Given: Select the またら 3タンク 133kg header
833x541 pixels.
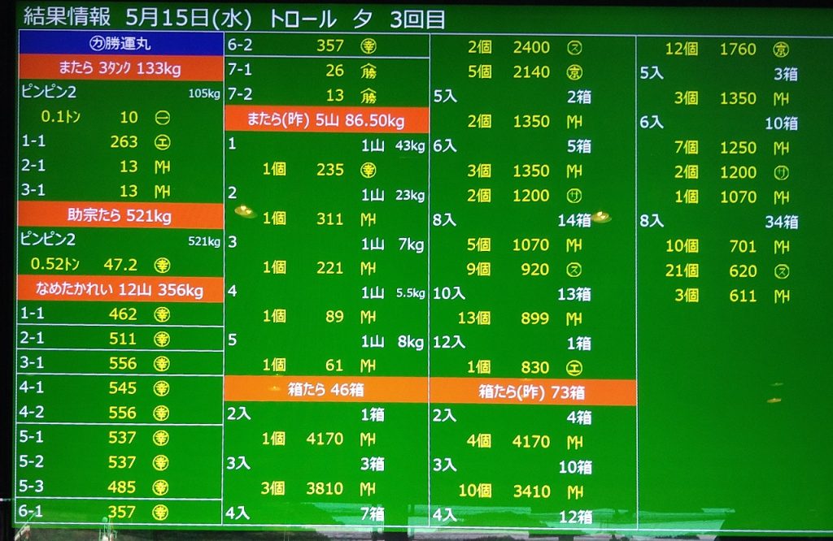Looking at the screenshot, I should tap(120, 68).
